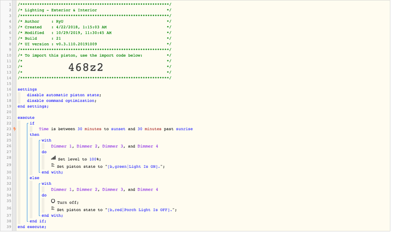This screenshot has width=393, height=232.
Task: Click the 'execute' keyword on line 21
Action: (x=26, y=118)
